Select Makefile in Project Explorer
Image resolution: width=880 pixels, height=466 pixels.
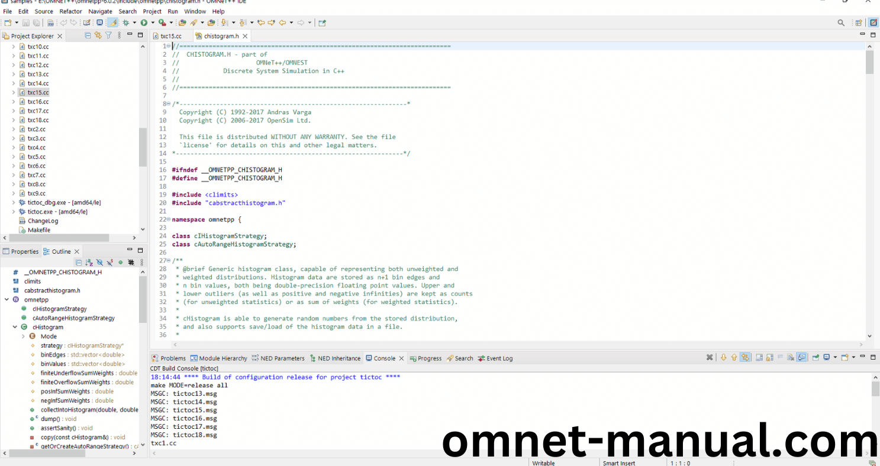[39, 230]
